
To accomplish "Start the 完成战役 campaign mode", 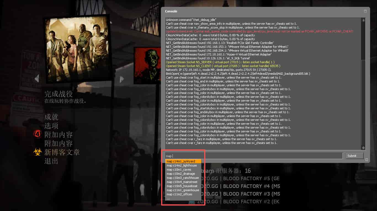I will (x=59, y=94).
